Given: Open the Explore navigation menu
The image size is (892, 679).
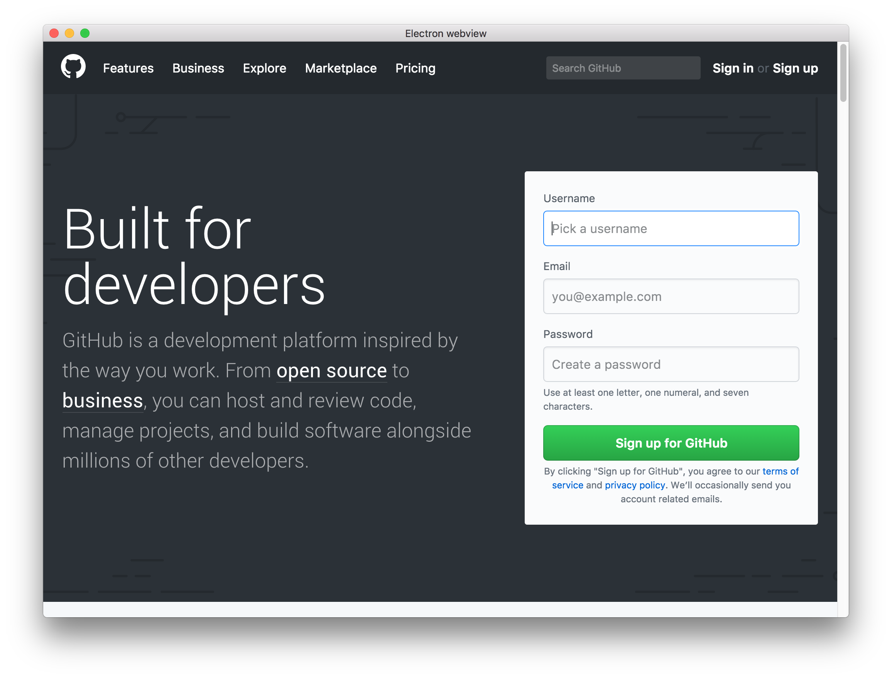Looking at the screenshot, I should pos(265,68).
